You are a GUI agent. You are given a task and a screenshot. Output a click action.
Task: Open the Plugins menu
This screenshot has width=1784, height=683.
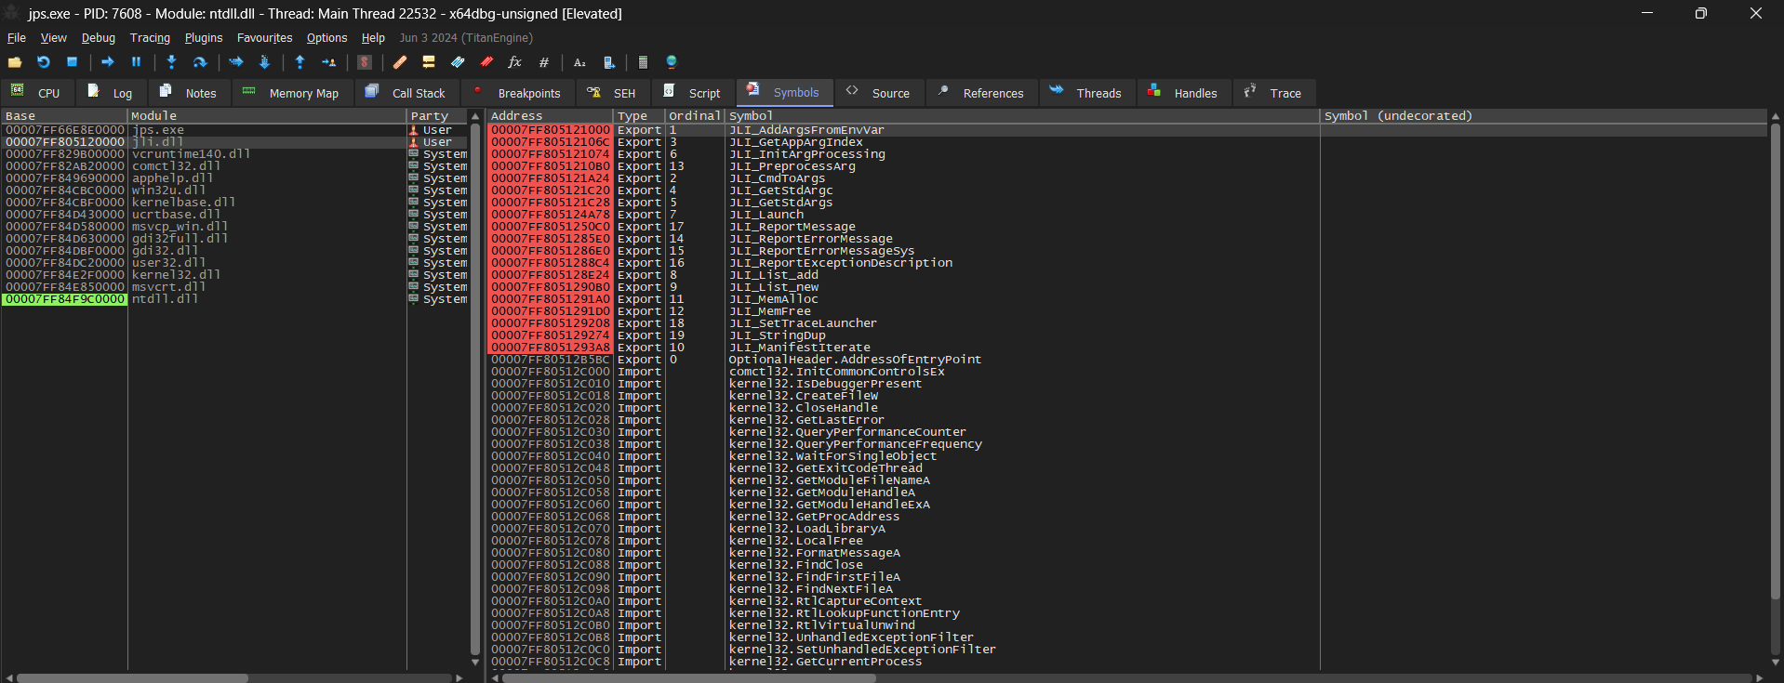click(x=204, y=38)
